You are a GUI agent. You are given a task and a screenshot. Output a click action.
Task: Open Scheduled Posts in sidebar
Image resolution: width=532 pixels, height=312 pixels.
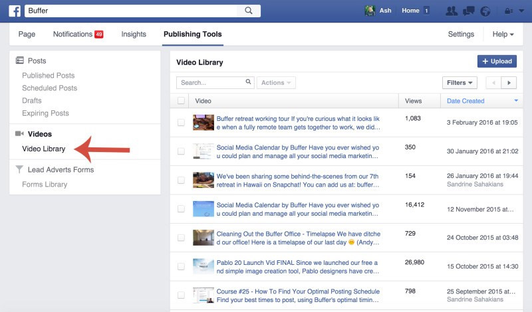click(x=49, y=88)
